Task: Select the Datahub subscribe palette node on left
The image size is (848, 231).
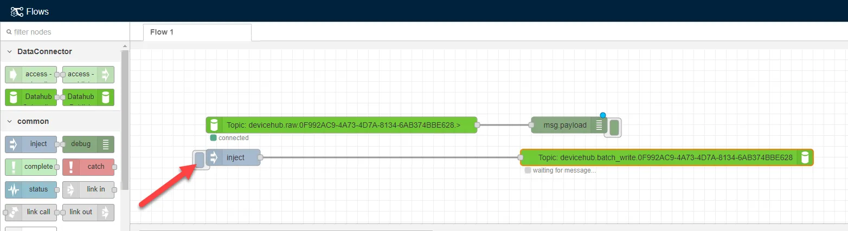Action: tap(31, 97)
